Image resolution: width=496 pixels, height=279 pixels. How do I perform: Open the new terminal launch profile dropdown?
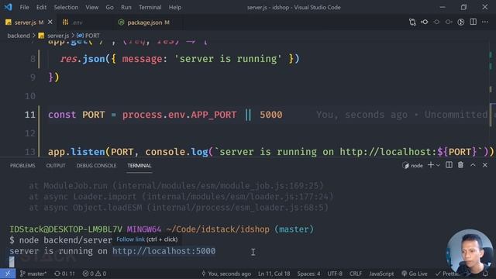pyautogui.click(x=438, y=165)
